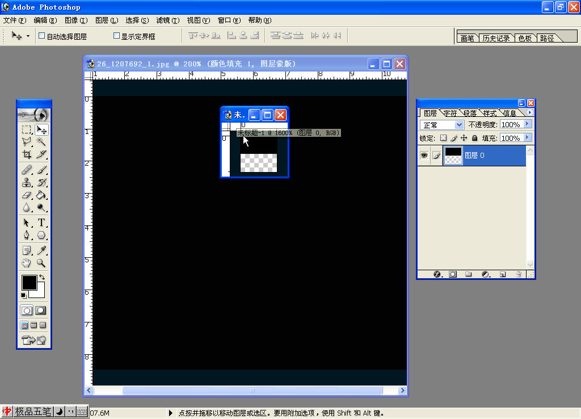
Task: Select the Brush tool in toolbox
Action: pos(41,170)
